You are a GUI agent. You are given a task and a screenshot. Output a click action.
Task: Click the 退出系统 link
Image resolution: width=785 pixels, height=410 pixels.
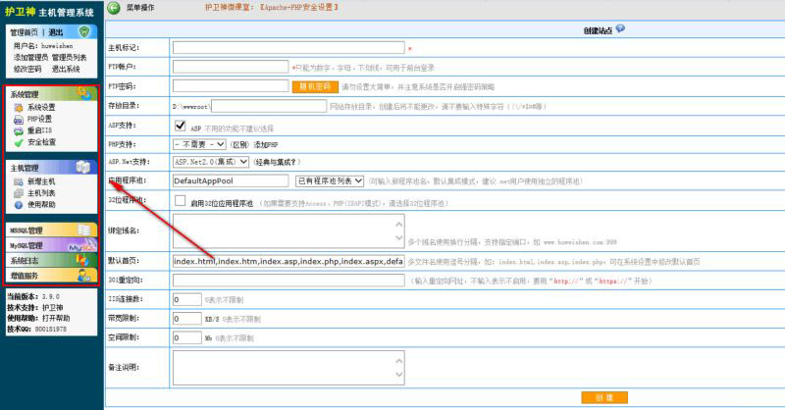point(66,69)
